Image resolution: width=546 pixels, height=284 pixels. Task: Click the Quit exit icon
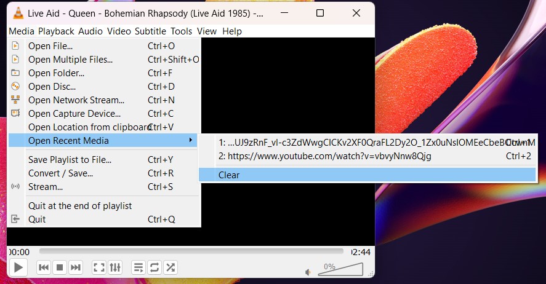pyautogui.click(x=15, y=219)
